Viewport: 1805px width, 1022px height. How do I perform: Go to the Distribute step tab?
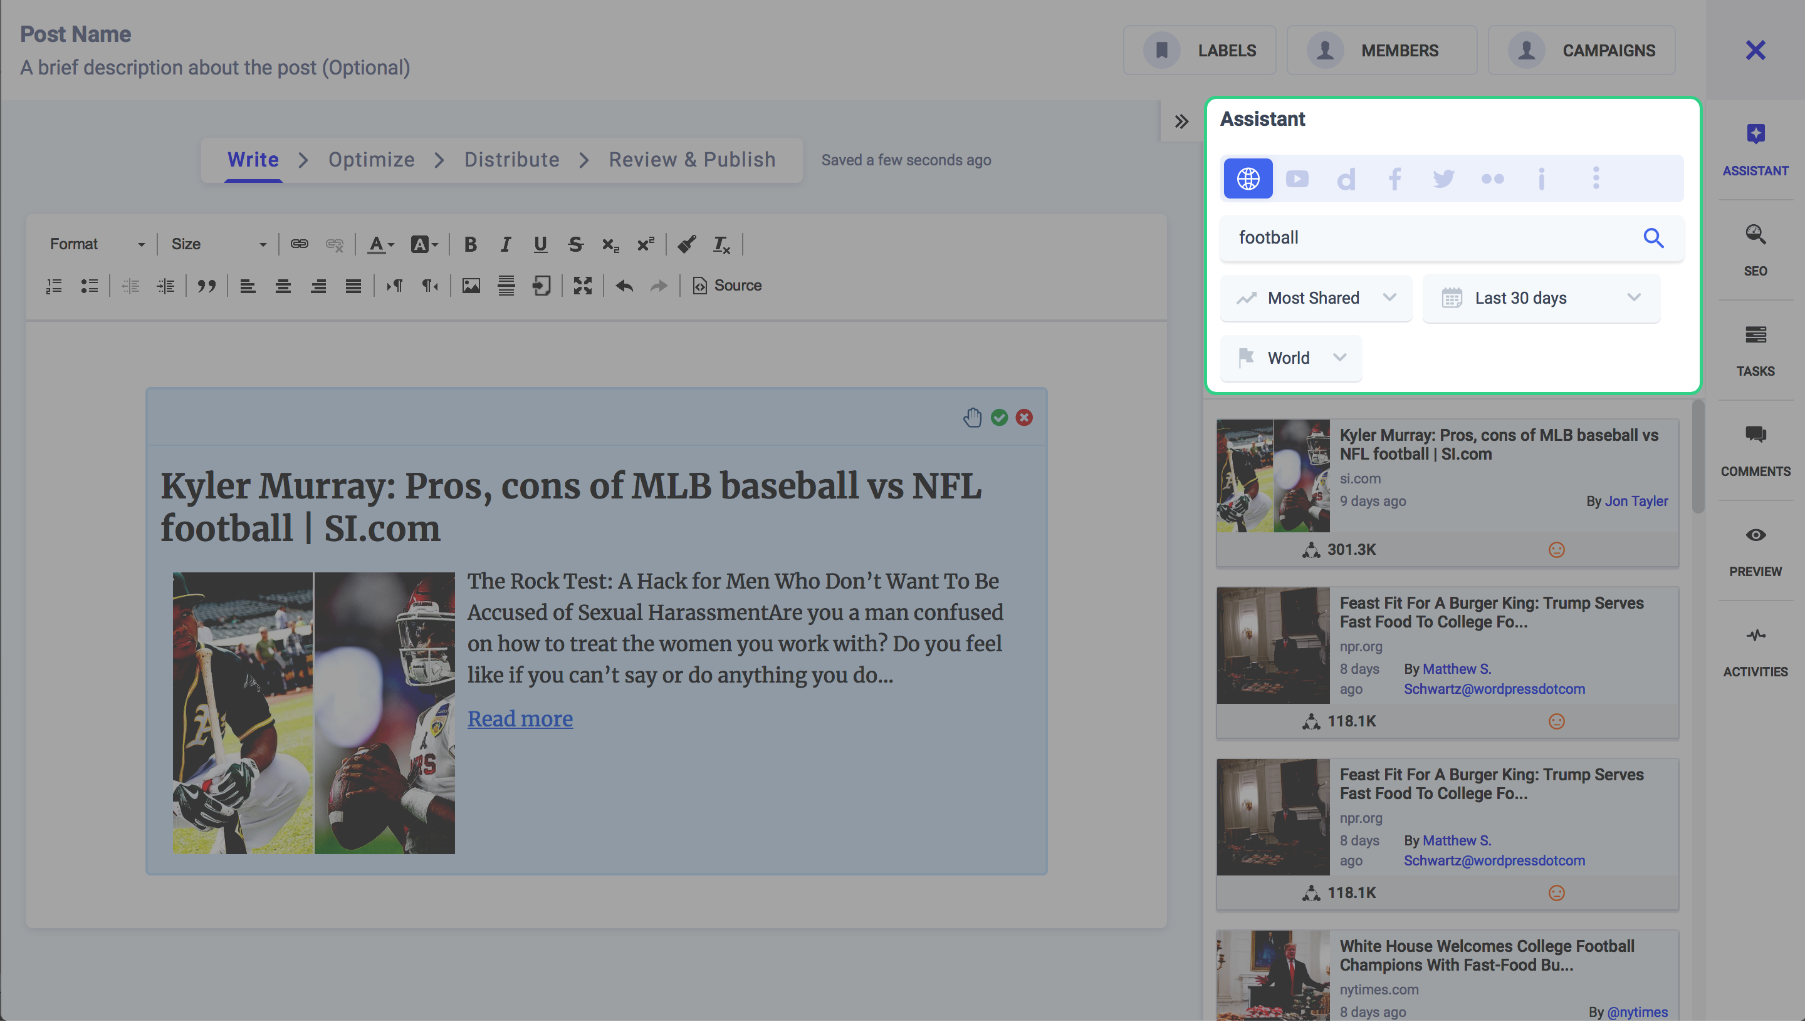511,160
